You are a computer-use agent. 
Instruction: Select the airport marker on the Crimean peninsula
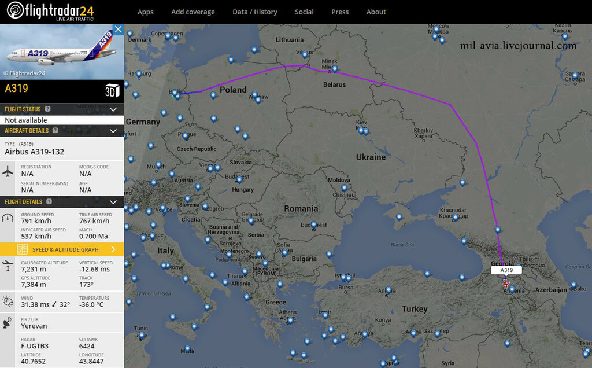click(x=399, y=217)
